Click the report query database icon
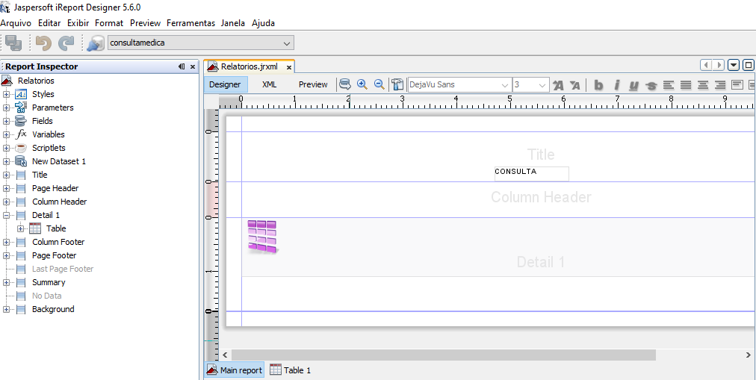 pyautogui.click(x=344, y=84)
